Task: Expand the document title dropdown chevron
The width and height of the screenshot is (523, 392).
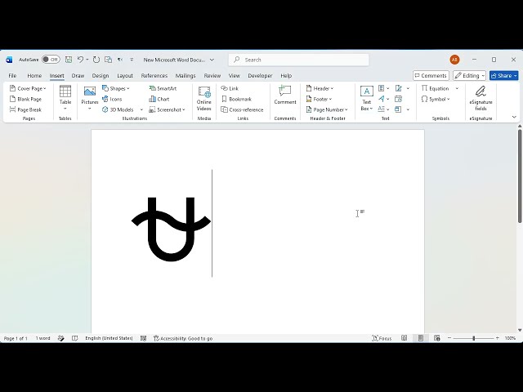Action: click(212, 60)
